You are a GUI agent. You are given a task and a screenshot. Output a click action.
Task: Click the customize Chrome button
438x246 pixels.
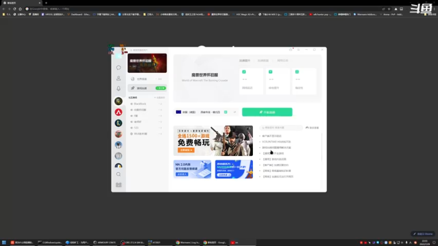click(423, 234)
